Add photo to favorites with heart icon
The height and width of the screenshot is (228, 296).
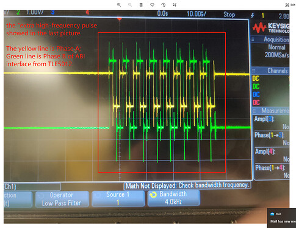(x=152, y=5)
